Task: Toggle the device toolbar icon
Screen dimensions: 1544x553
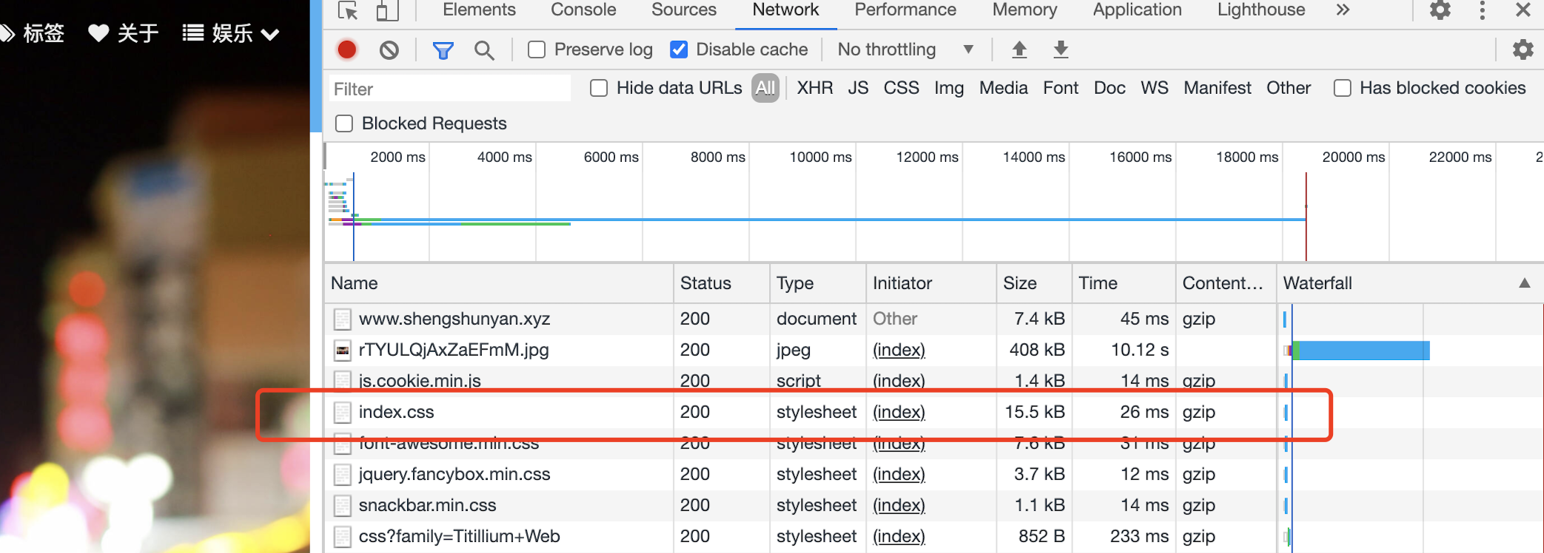Action: (x=386, y=10)
